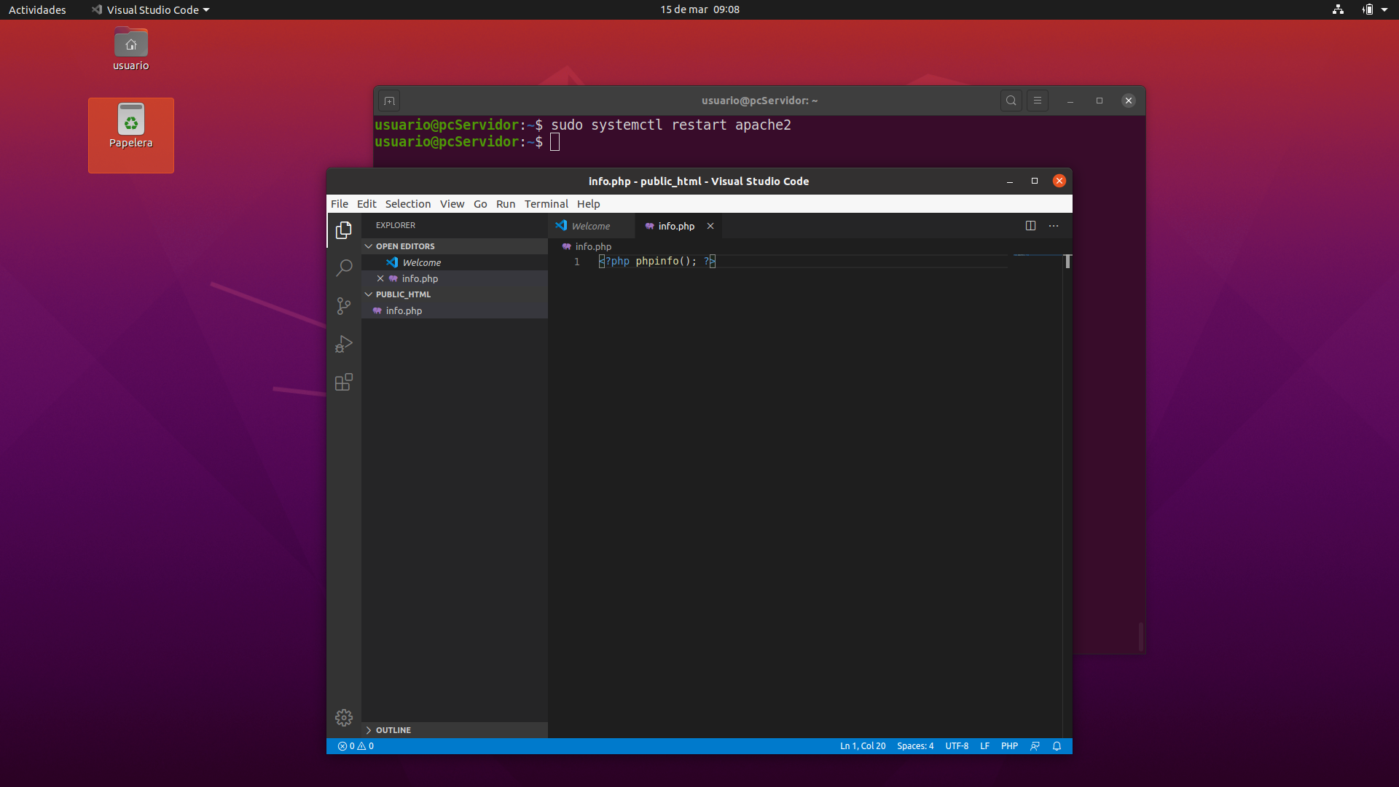Viewport: 1399px width, 787px height.
Task: Open the View menu
Action: (452, 204)
